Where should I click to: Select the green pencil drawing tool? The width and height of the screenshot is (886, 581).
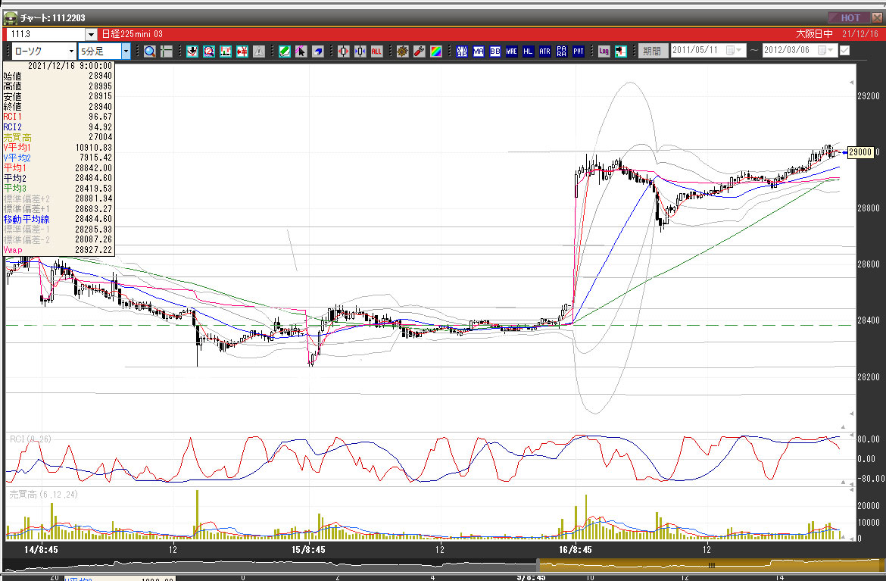coord(285,52)
